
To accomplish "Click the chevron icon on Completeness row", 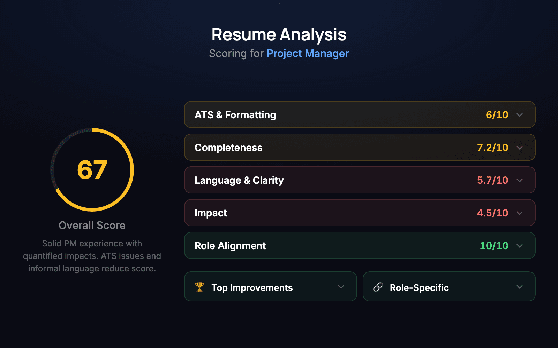I will [x=520, y=147].
